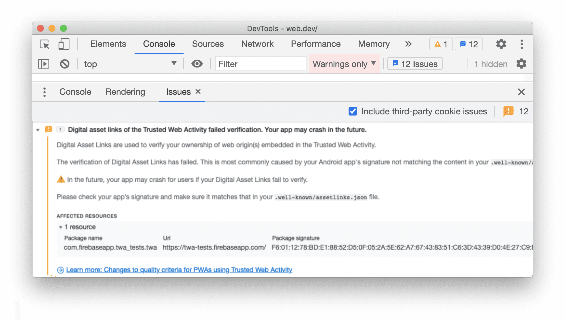565x320 pixels.
Task: Open the Warnings only filter dropdown
Action: (345, 63)
